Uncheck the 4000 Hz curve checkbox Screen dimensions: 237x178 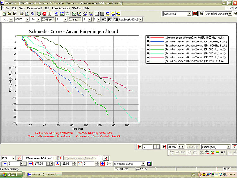[x=148, y=37]
